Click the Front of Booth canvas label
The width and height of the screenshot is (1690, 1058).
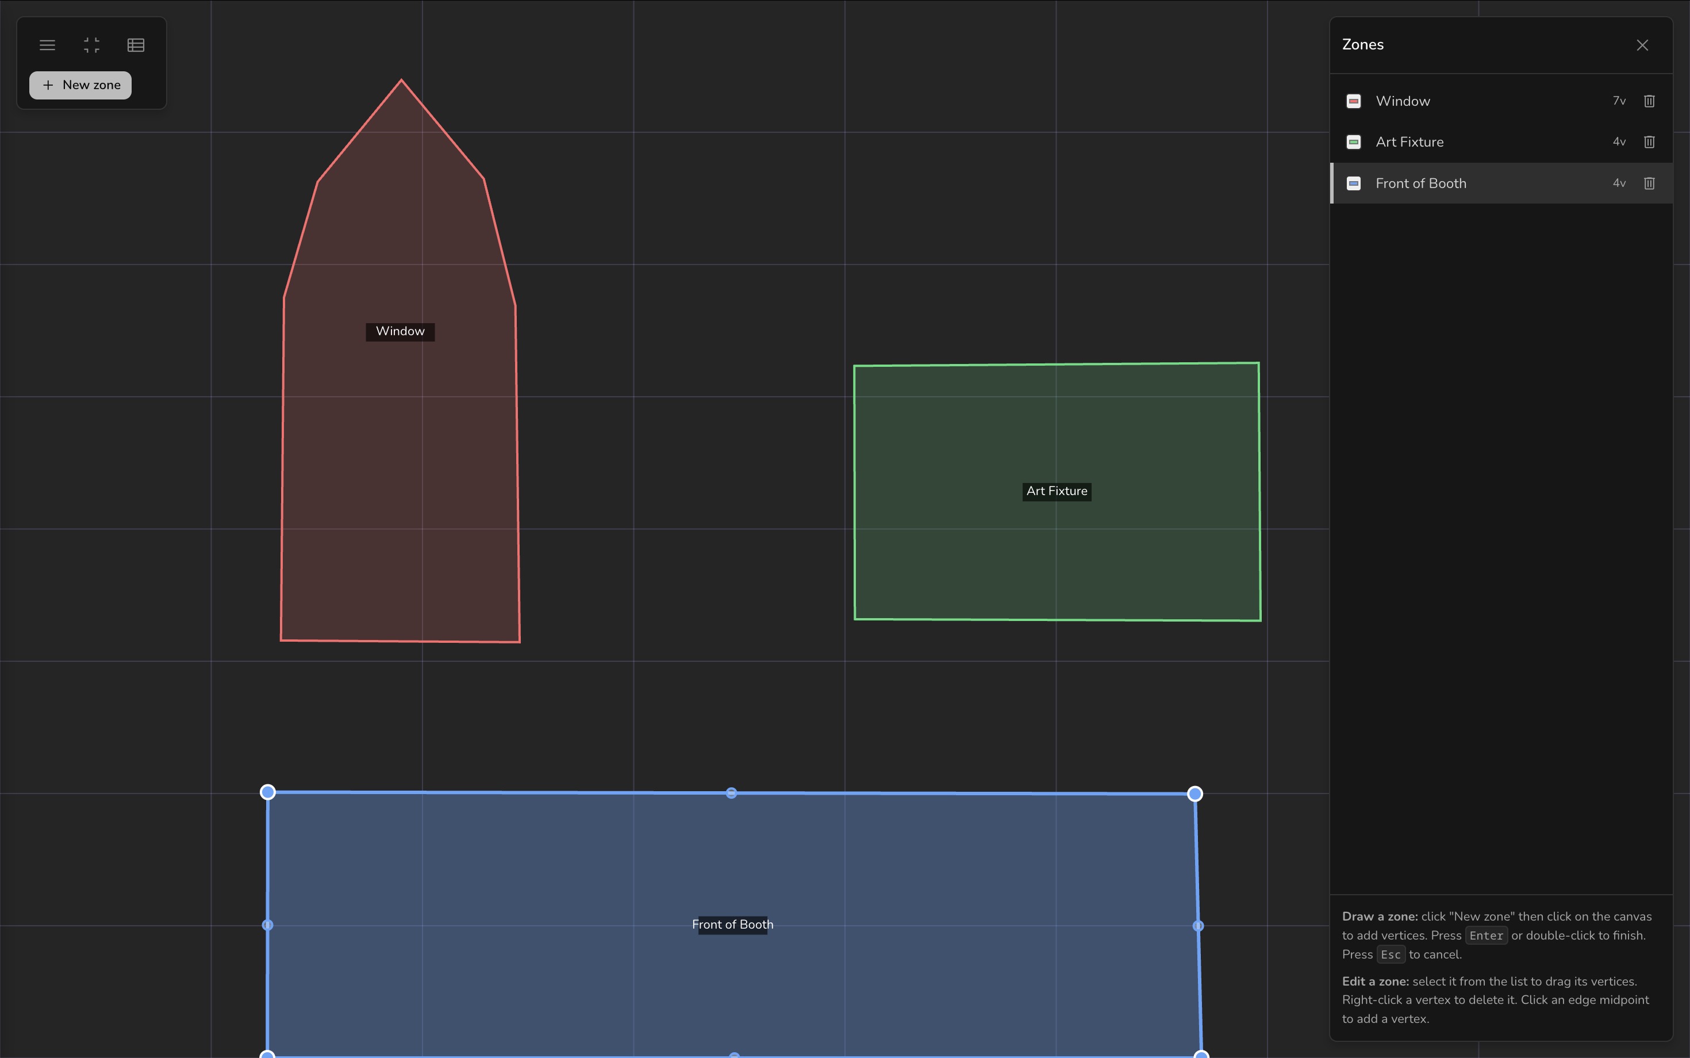point(732,925)
